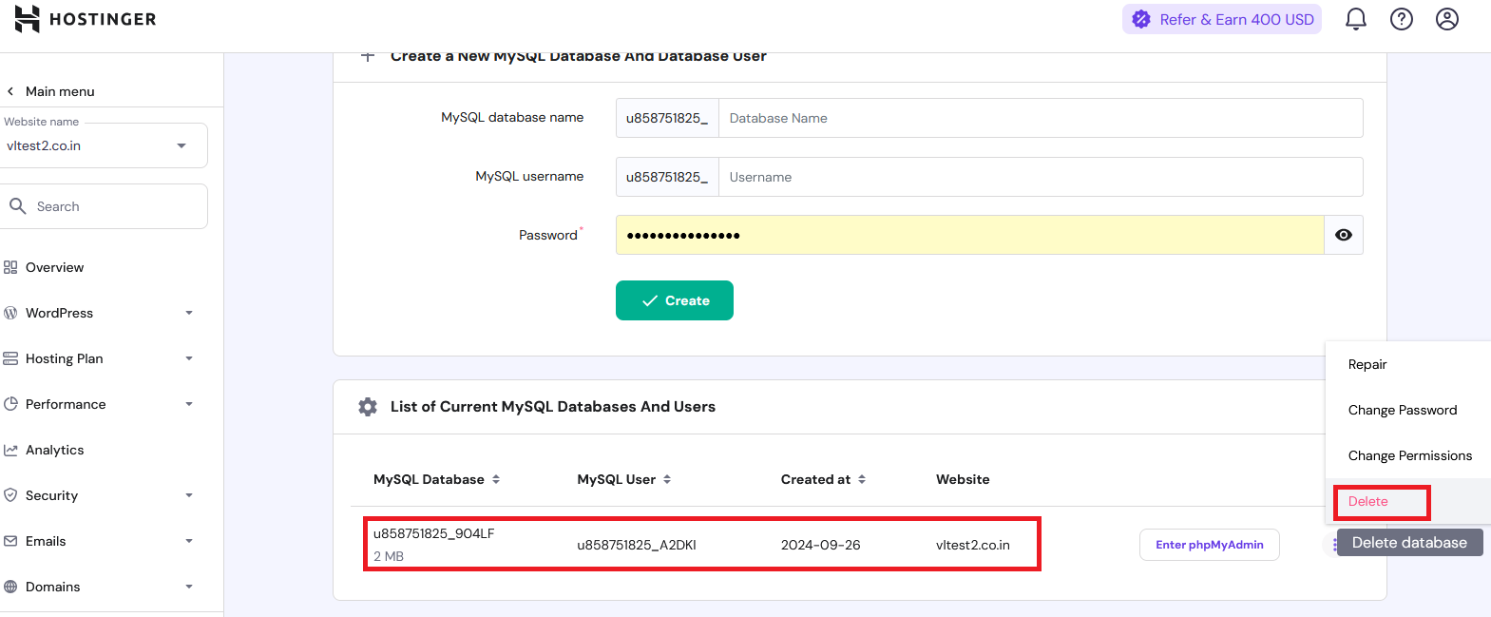Open the notifications bell
The width and height of the screenshot is (1491, 617).
click(1356, 19)
